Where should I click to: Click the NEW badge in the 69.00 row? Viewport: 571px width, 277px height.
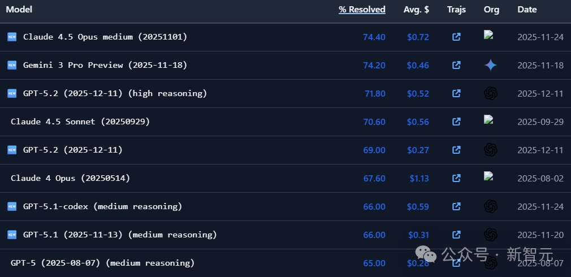tap(12, 150)
